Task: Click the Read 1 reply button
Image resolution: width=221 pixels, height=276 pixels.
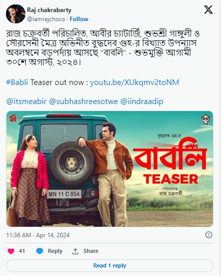Action: [110, 265]
